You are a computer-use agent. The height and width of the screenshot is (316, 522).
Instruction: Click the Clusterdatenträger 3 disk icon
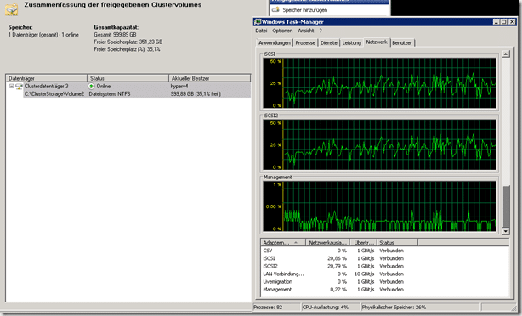[19, 87]
